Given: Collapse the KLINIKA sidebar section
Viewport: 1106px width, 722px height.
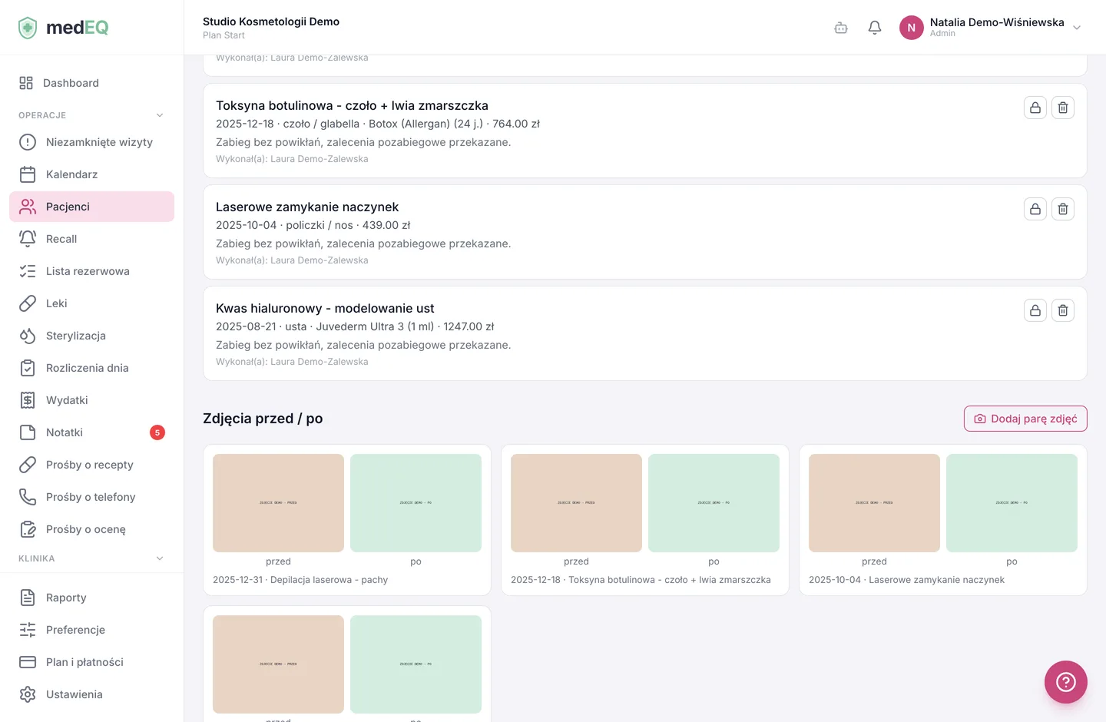Looking at the screenshot, I should tap(160, 558).
